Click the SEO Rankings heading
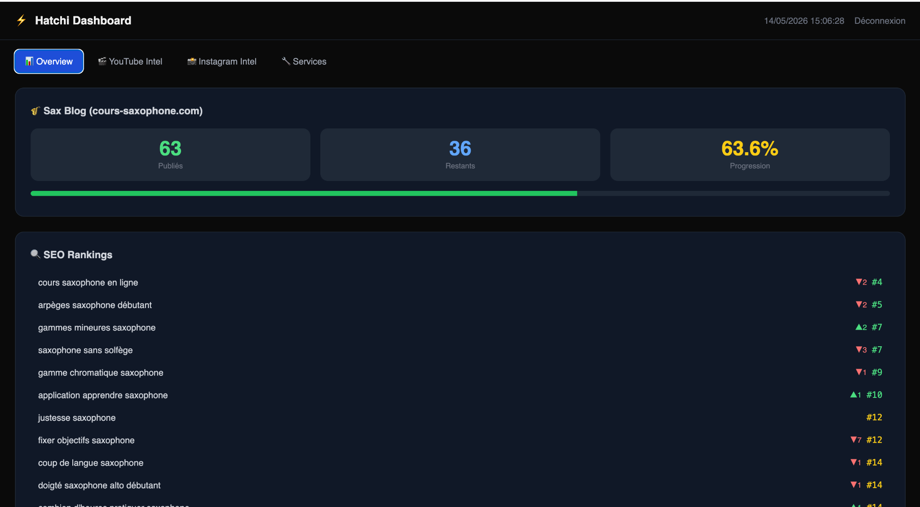The height and width of the screenshot is (507, 920). pyautogui.click(x=78, y=255)
